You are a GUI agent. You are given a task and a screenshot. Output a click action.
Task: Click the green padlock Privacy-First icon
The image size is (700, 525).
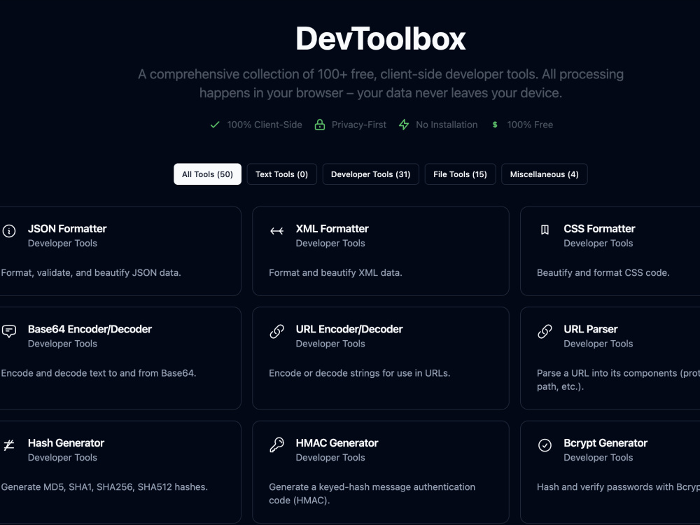(320, 125)
